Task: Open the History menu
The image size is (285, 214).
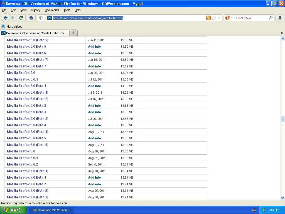Action: click(x=36, y=10)
